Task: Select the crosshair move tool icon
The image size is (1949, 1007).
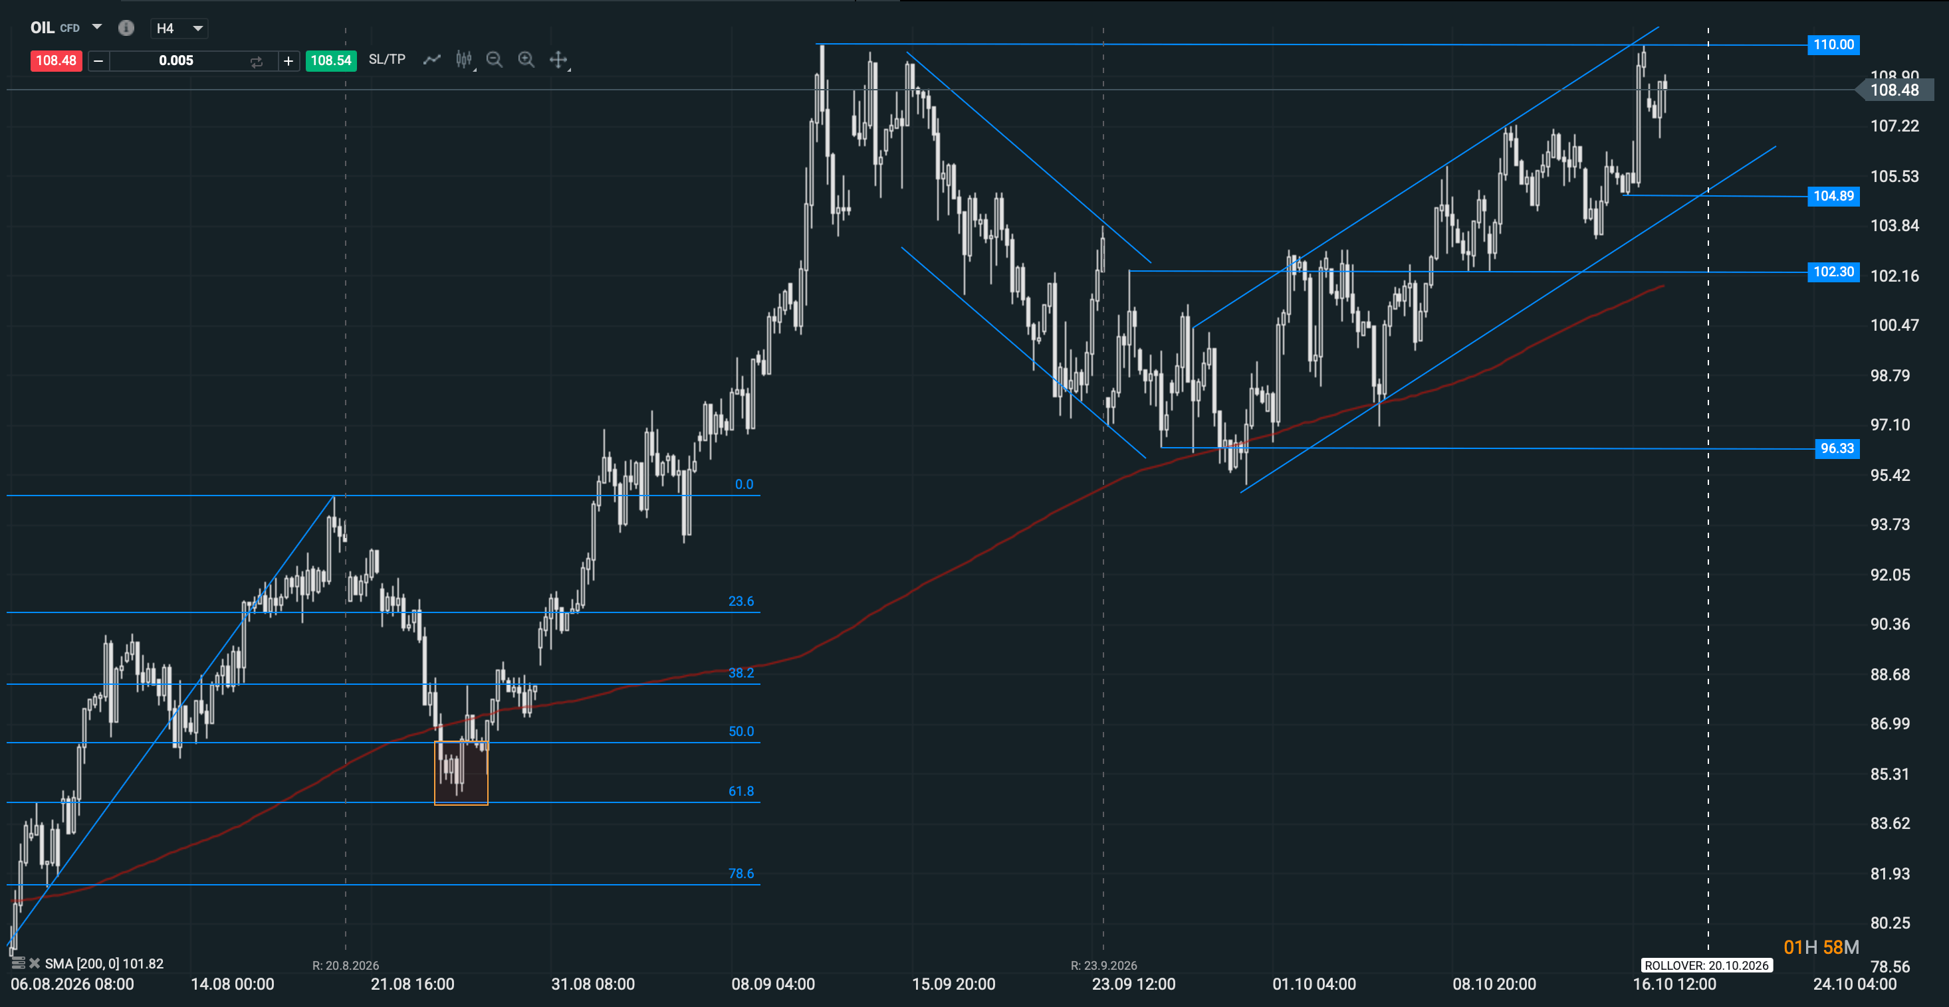Action: (x=558, y=60)
